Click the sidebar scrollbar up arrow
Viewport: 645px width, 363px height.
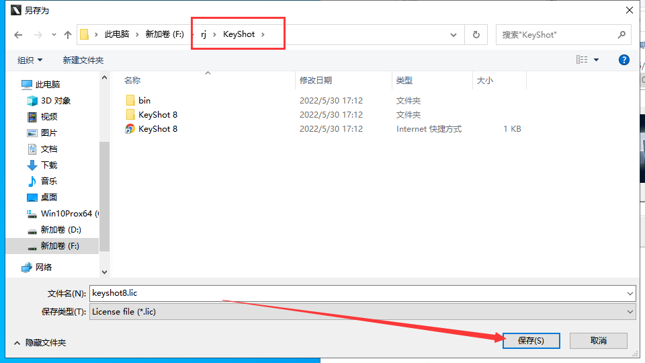(105, 77)
